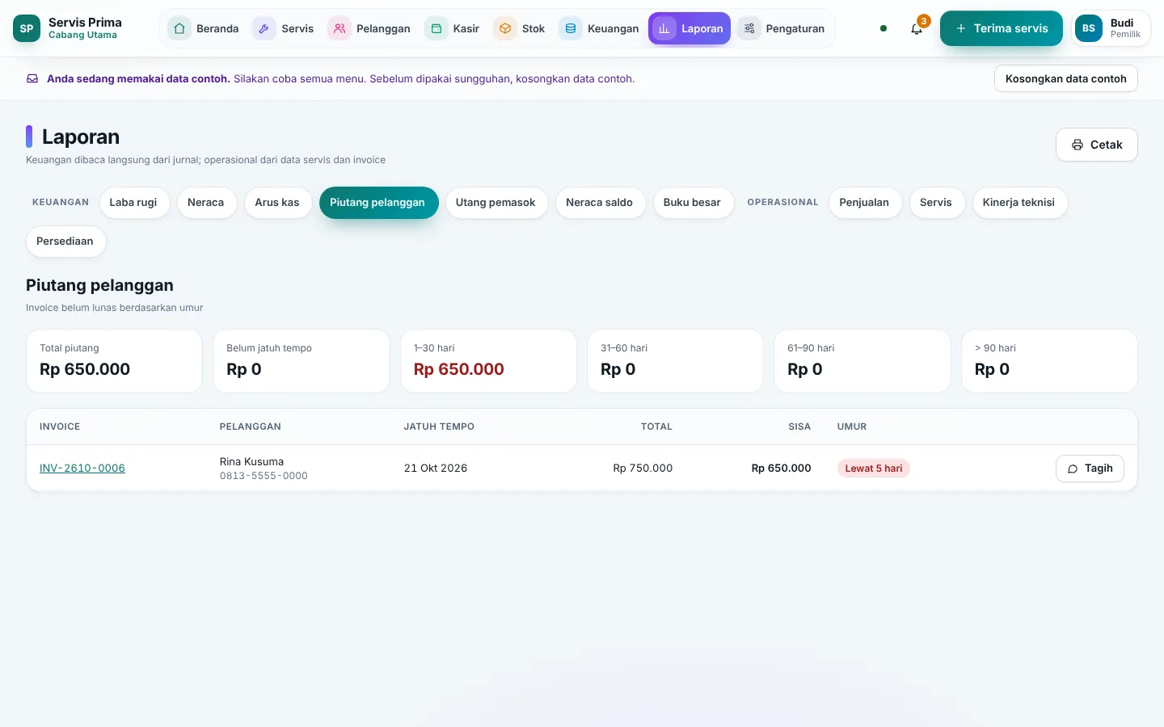Click the > 90 hari card
The image size is (1164, 727).
[1049, 361]
